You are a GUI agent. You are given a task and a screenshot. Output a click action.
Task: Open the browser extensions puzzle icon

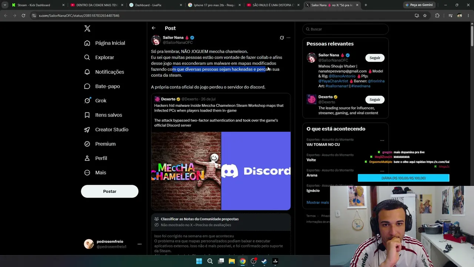point(437,16)
